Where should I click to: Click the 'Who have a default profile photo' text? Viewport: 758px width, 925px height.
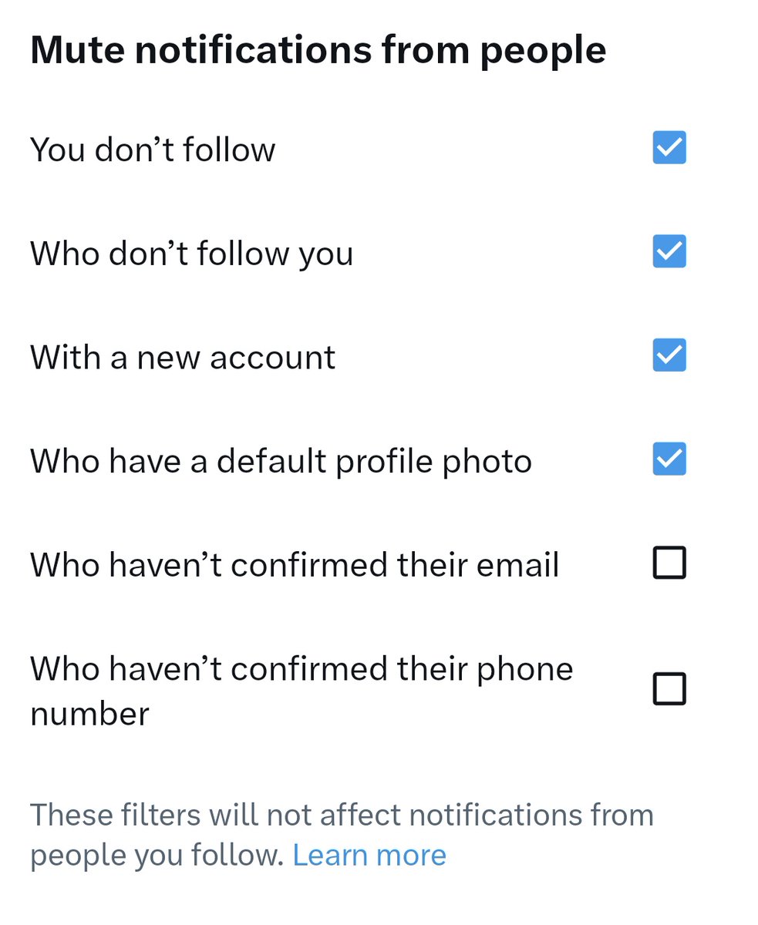[x=281, y=461]
